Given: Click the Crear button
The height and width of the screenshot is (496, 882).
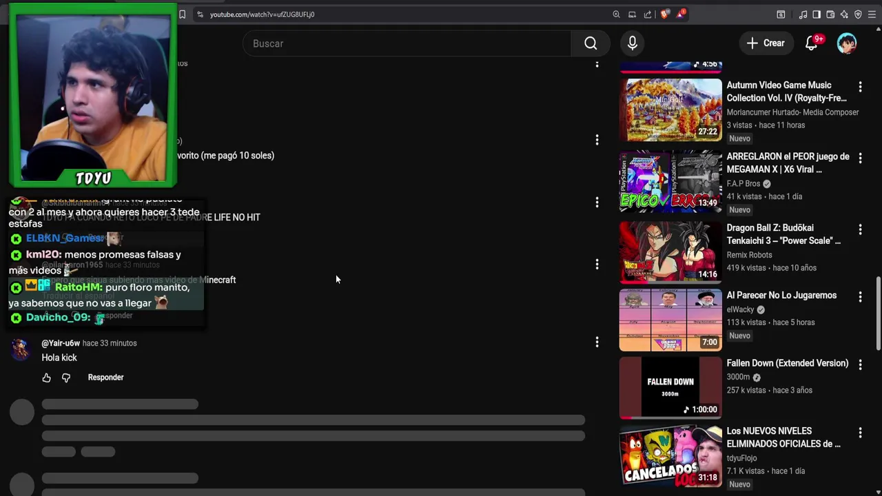Looking at the screenshot, I should pyautogui.click(x=766, y=43).
